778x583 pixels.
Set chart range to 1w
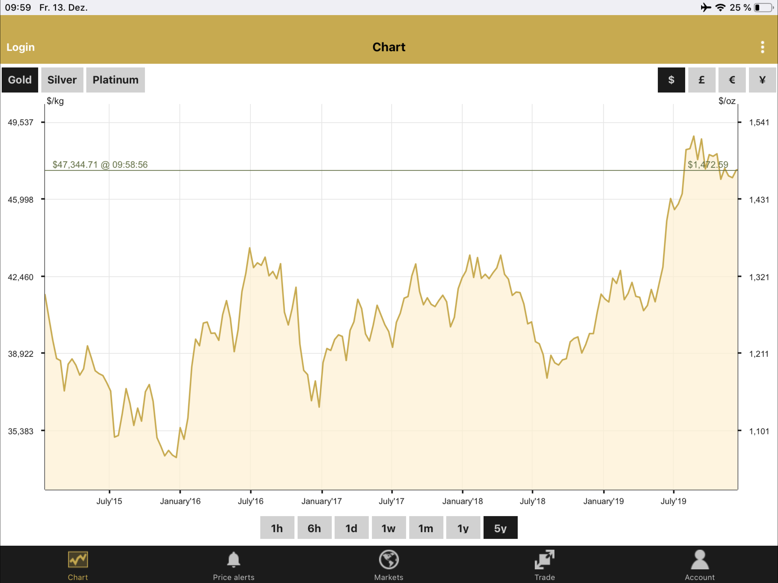point(388,528)
